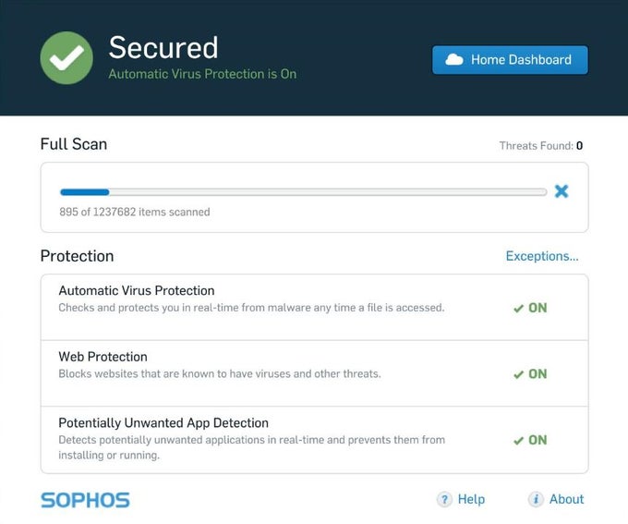Click the items scanned count text
Viewport: 628px width, 524px height.
coord(135,212)
